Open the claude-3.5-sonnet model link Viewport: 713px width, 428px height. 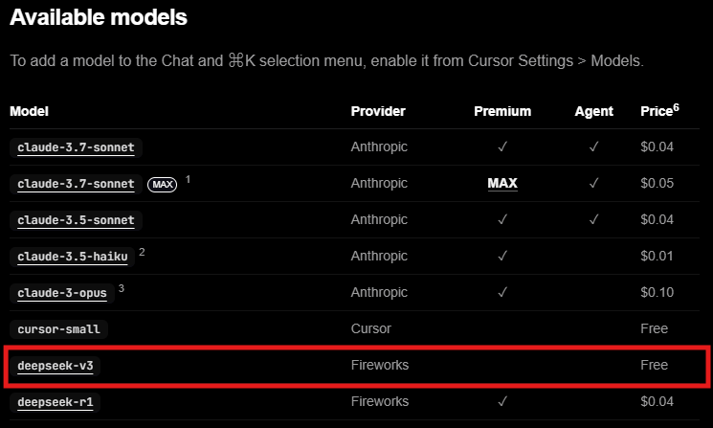point(76,220)
